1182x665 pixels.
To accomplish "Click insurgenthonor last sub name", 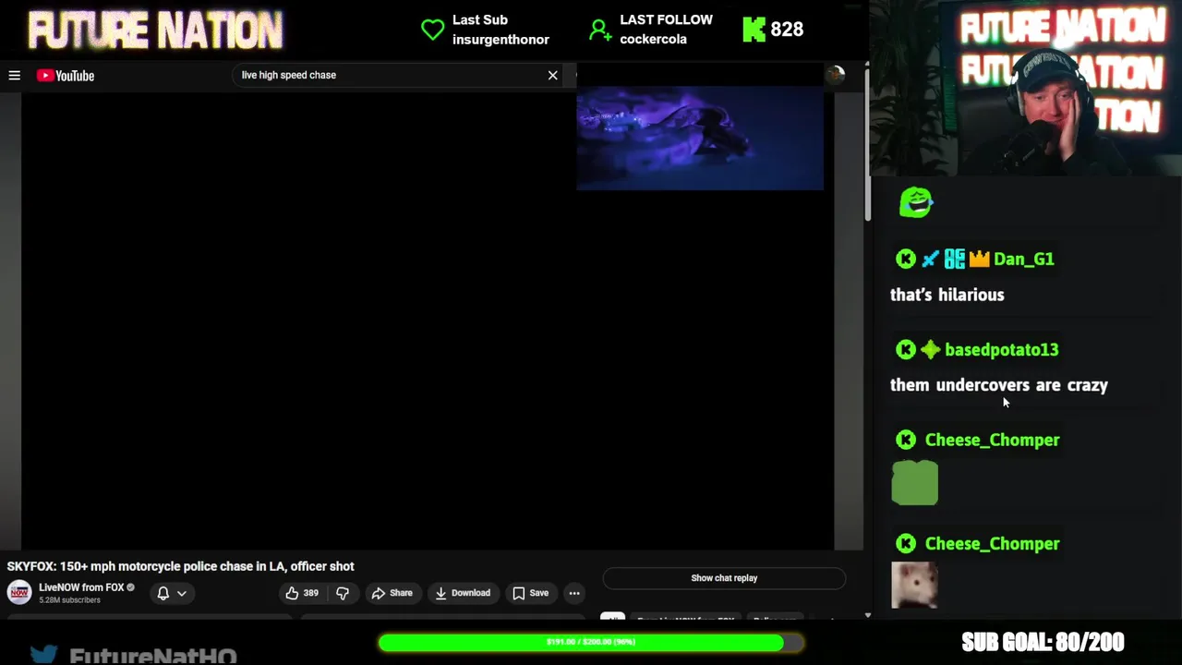I will point(501,40).
